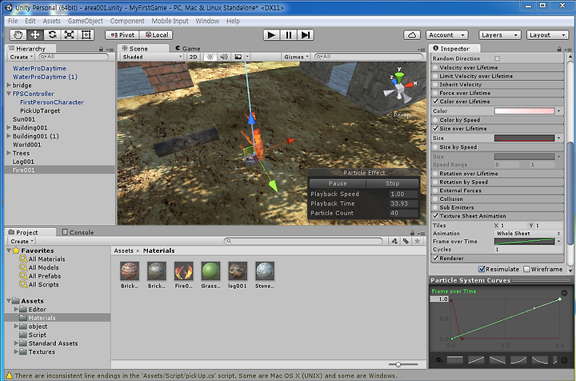Screen dimensions: 576x381
Task: Stop the particle effect
Action: [x=392, y=183]
